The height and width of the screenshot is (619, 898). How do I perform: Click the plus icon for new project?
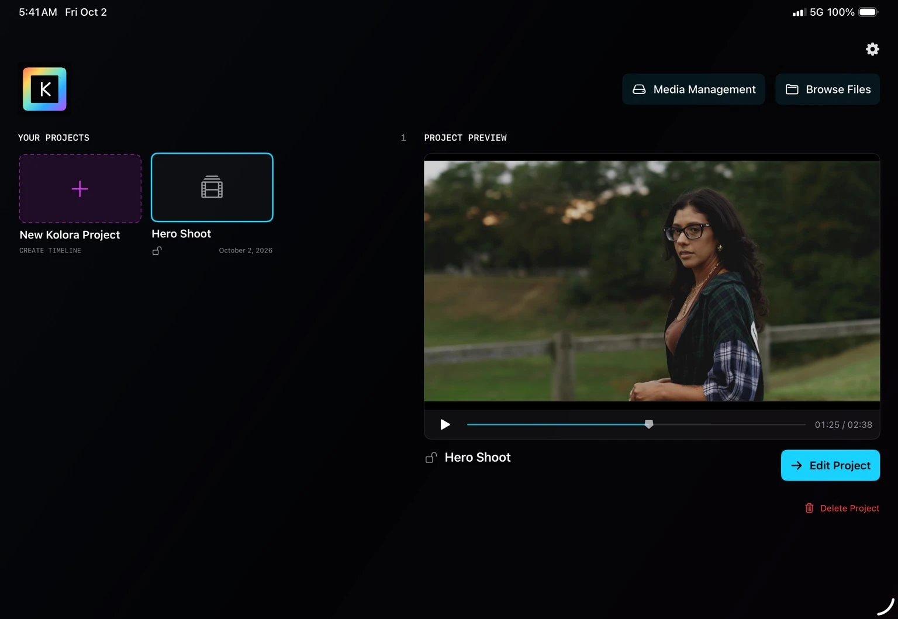point(80,189)
